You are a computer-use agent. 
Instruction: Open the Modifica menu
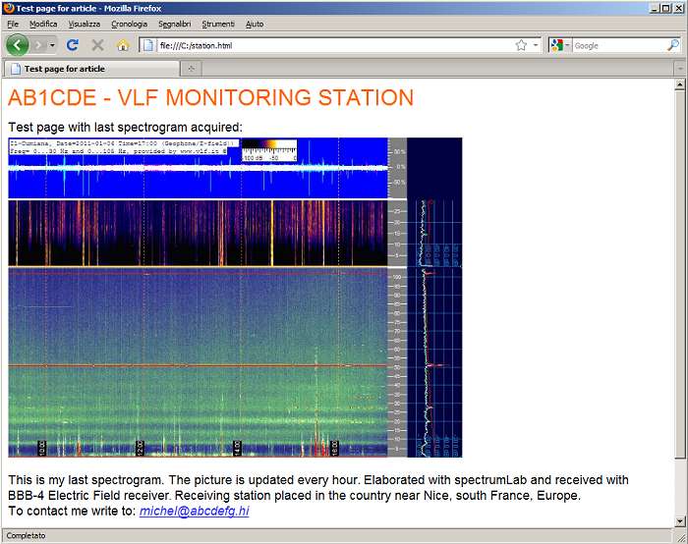(43, 25)
